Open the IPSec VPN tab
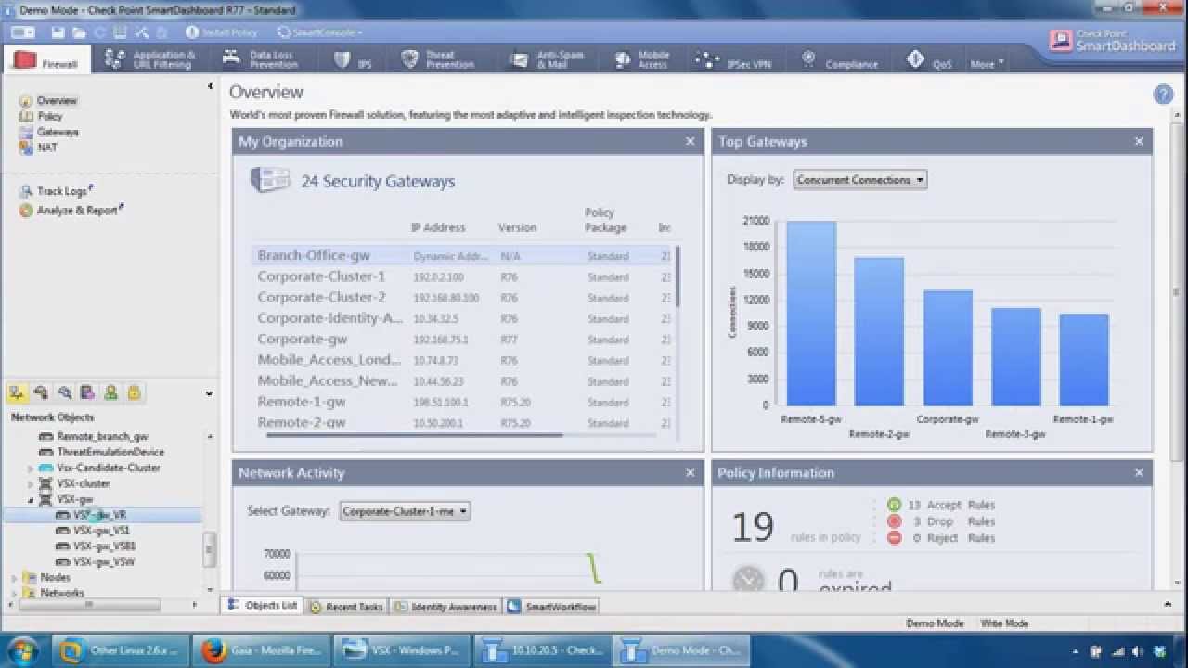The height and width of the screenshot is (668, 1188). (x=735, y=60)
